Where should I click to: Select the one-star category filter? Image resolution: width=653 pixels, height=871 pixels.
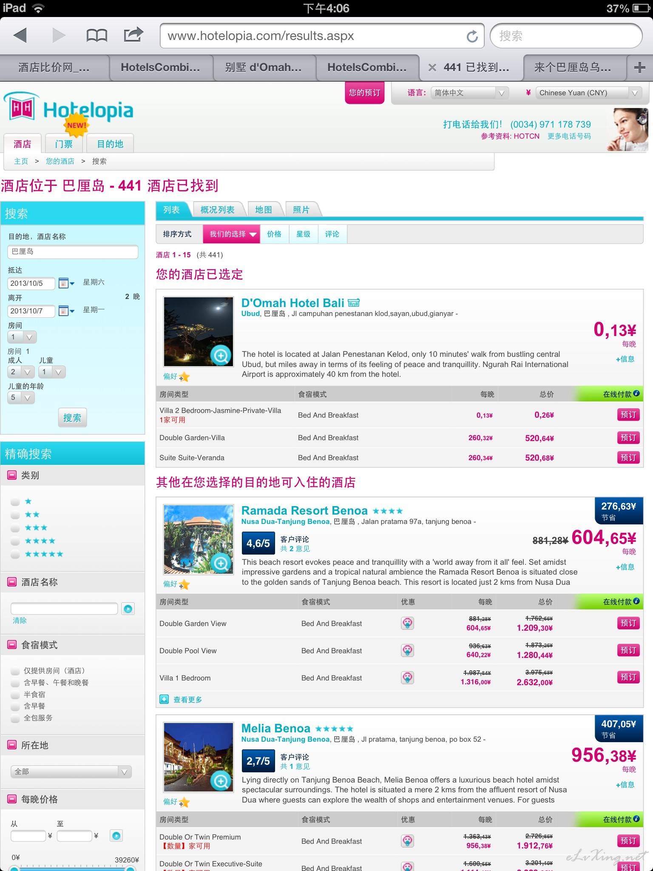point(15,502)
